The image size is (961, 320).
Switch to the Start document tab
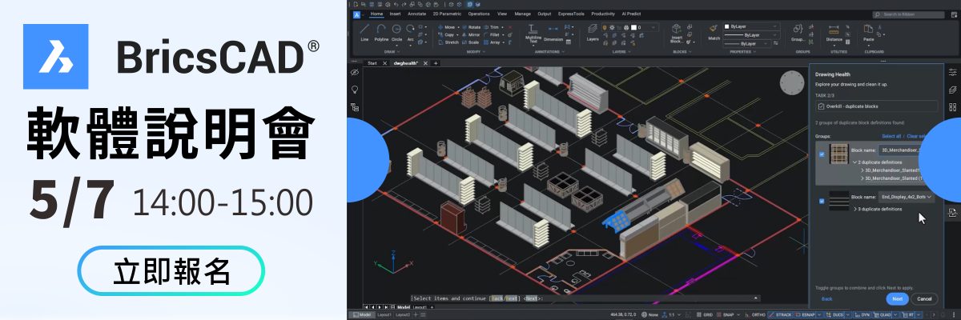[x=372, y=62]
